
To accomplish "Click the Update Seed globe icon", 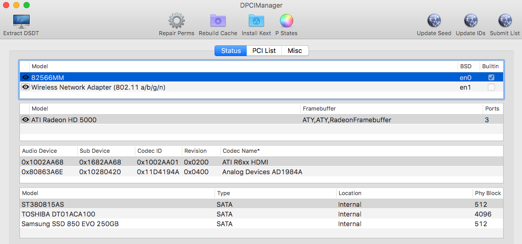I will pos(434,21).
